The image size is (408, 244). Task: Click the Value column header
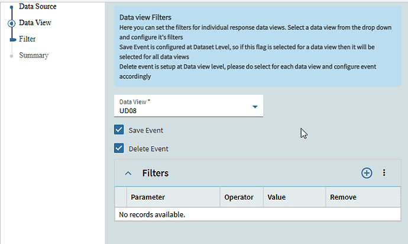tap(277, 197)
